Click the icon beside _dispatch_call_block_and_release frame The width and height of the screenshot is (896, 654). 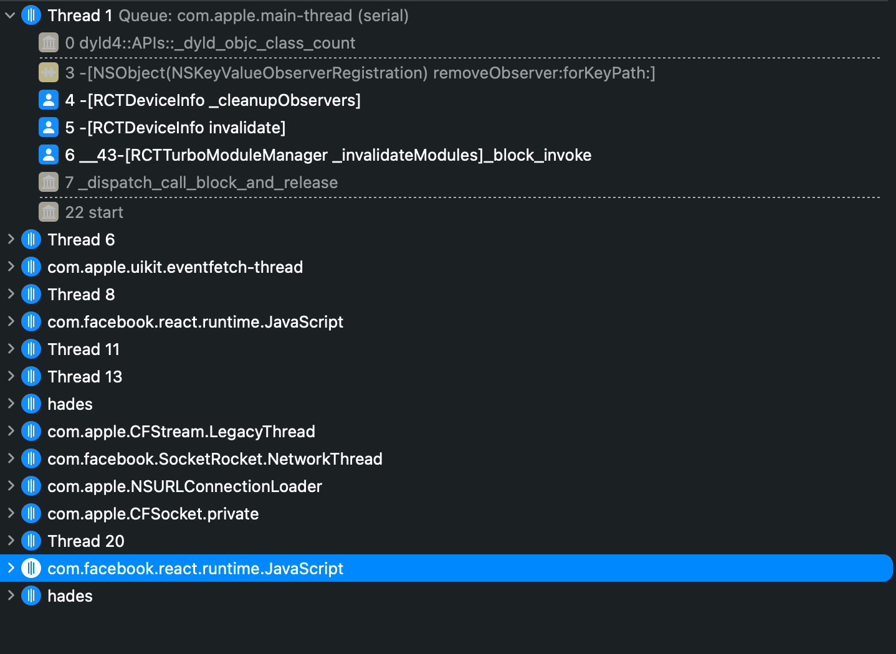tap(49, 182)
